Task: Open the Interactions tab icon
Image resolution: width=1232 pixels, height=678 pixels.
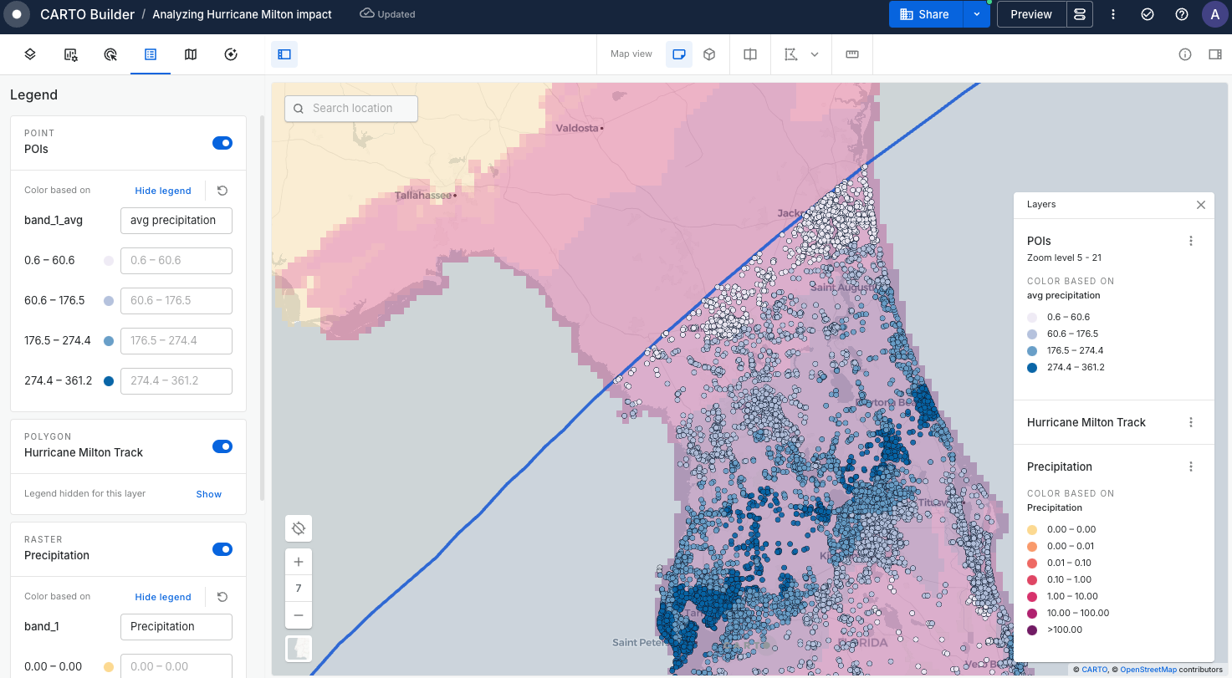Action: [x=110, y=54]
